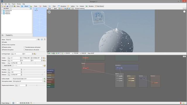Open the Help menu
The height and width of the screenshot is (105, 187).
click(23, 4)
